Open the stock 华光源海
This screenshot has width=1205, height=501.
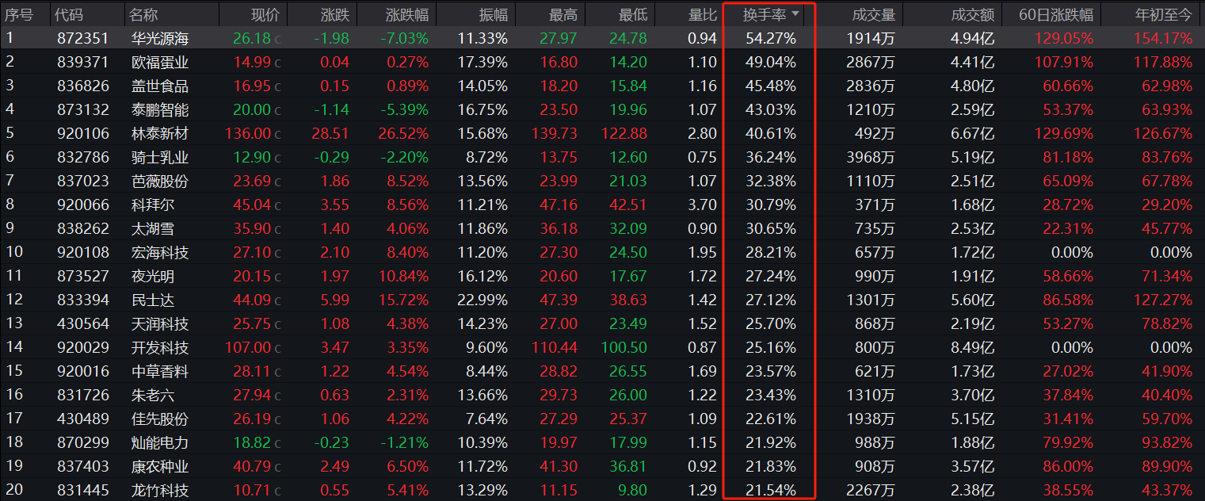coord(159,38)
